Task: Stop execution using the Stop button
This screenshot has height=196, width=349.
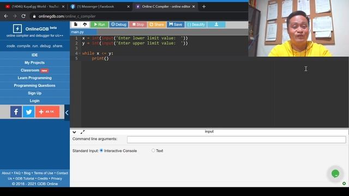Action: [138, 24]
